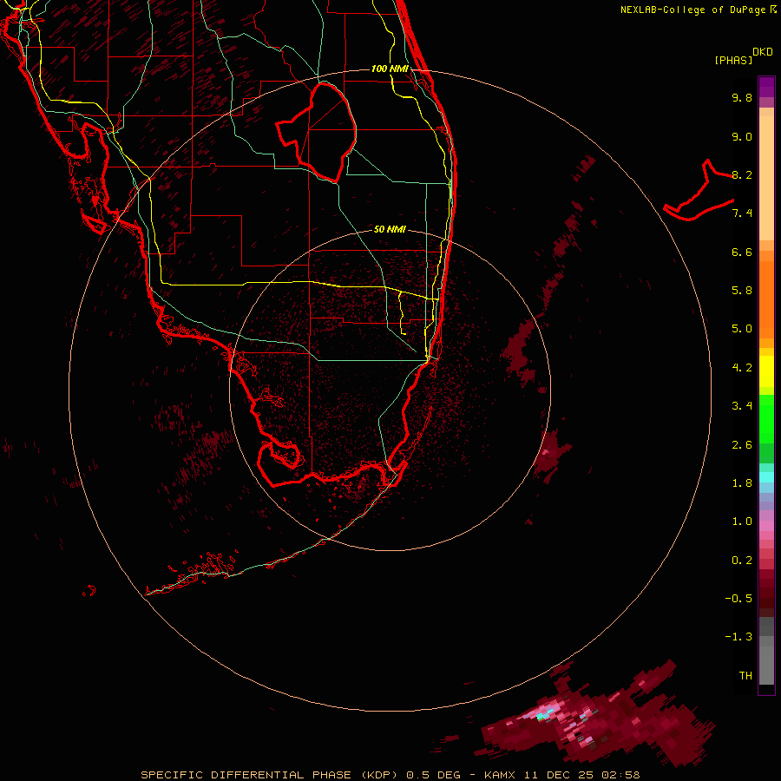781x781 pixels.
Task: Select the "100 NMI" range ring label
Action: tap(390, 69)
